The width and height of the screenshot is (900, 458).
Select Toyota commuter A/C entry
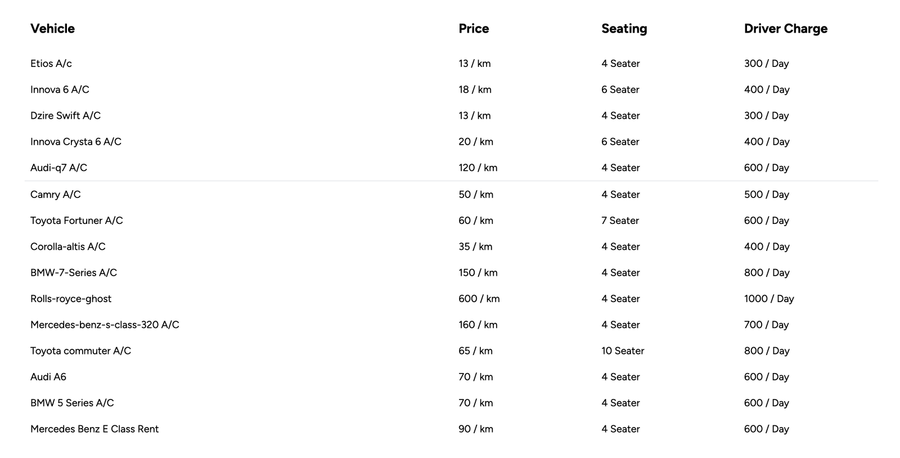(80, 351)
